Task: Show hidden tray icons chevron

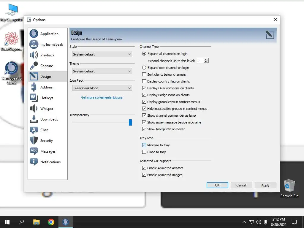Action: click(244, 222)
